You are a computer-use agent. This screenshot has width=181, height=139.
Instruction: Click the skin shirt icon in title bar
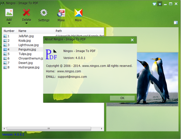tap(154, 4)
